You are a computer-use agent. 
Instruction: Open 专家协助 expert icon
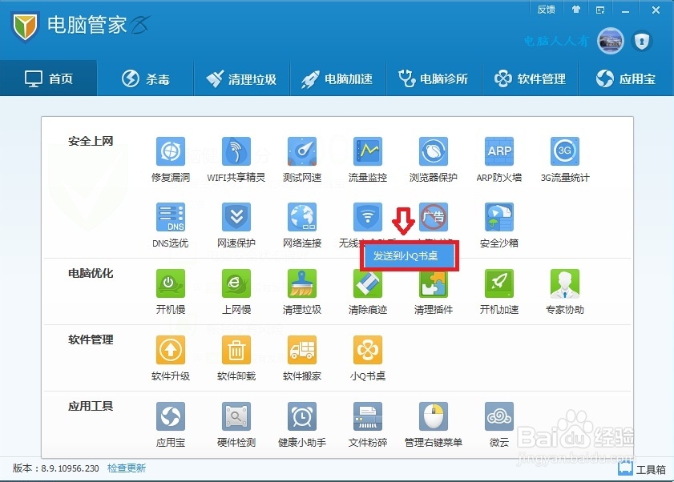(565, 283)
